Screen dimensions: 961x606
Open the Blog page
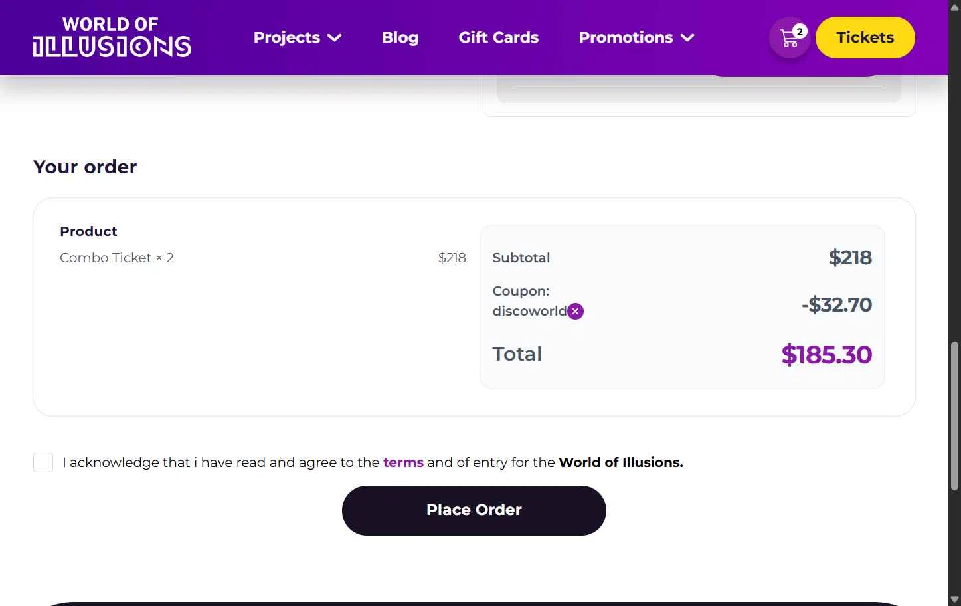400,37
